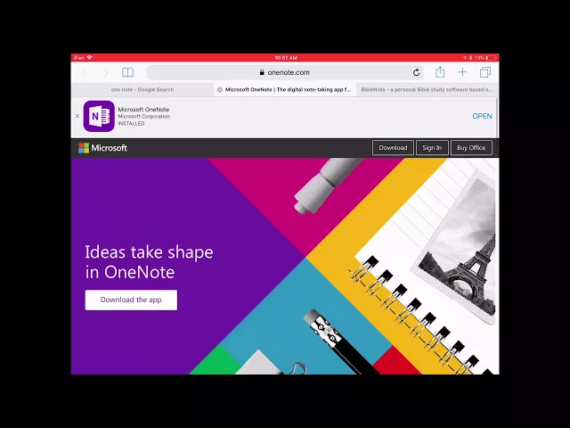The image size is (570, 428).
Task: Tap the Safari forward arrow
Action: [106, 72]
